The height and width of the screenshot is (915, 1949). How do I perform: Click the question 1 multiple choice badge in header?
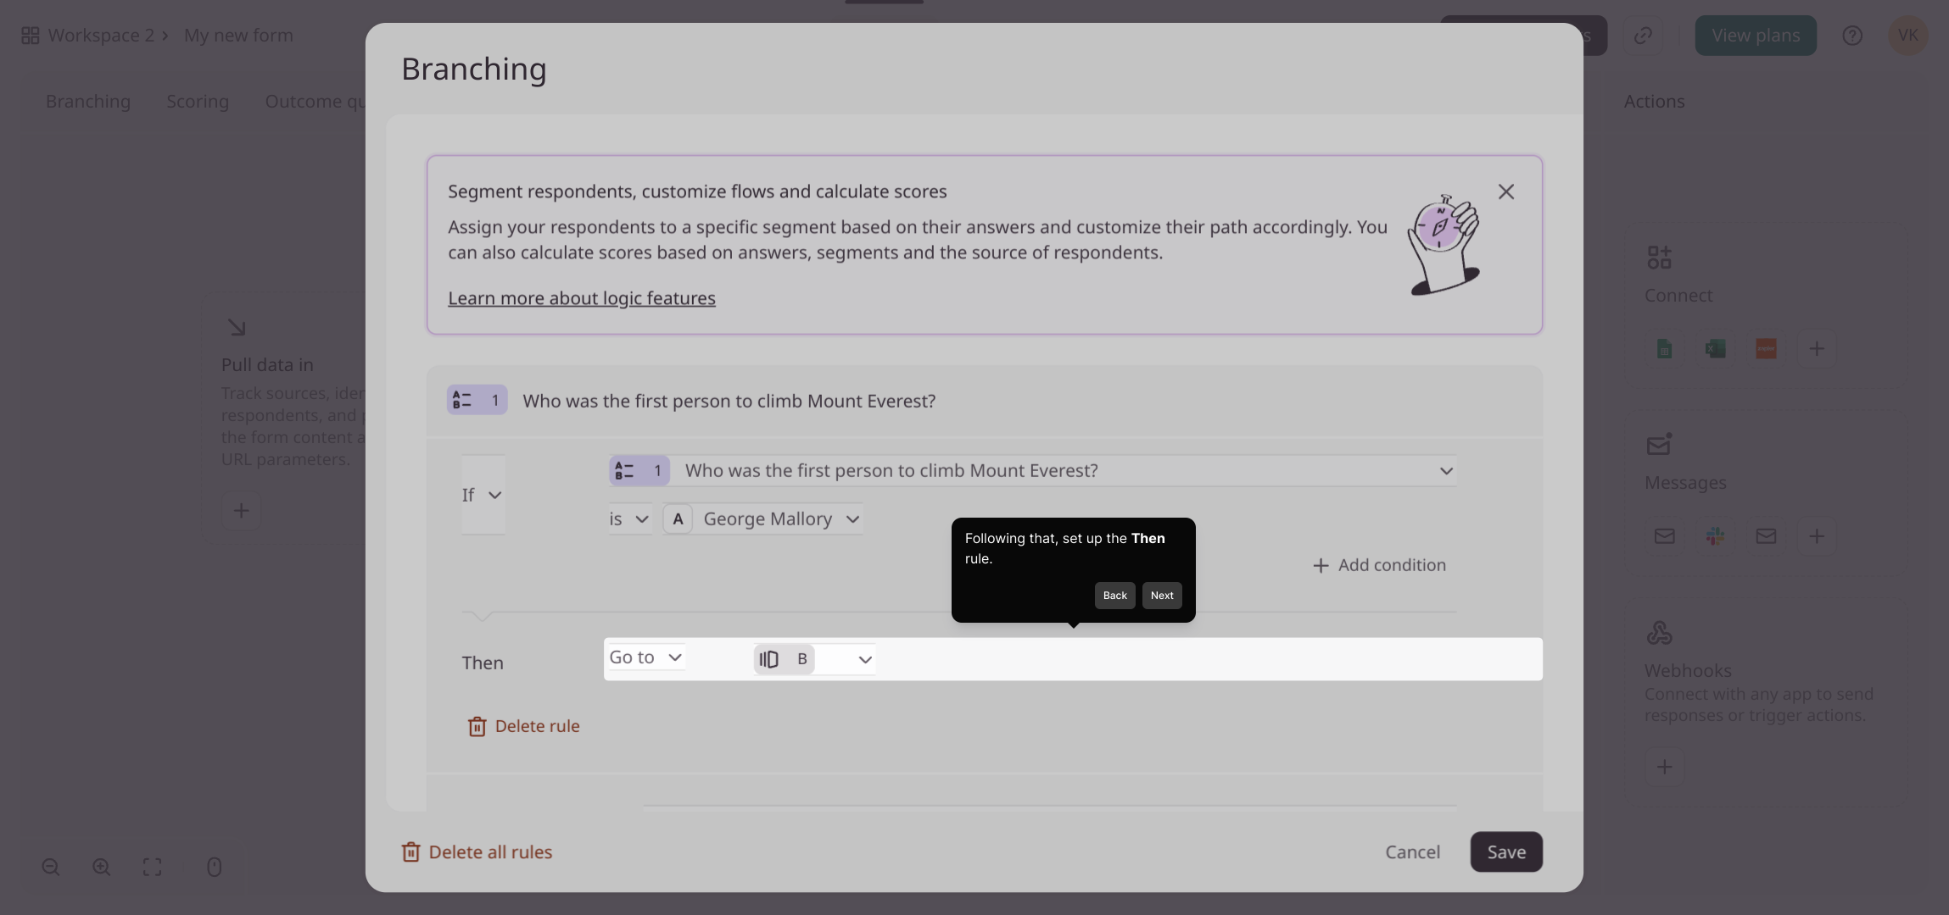pyautogui.click(x=477, y=400)
